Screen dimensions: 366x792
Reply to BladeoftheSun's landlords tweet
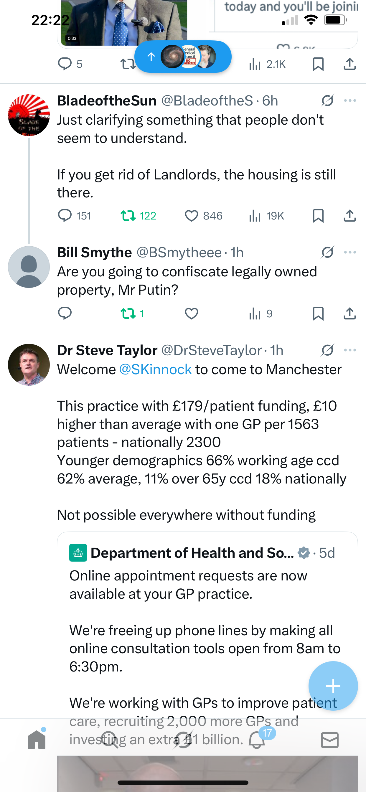(65, 215)
